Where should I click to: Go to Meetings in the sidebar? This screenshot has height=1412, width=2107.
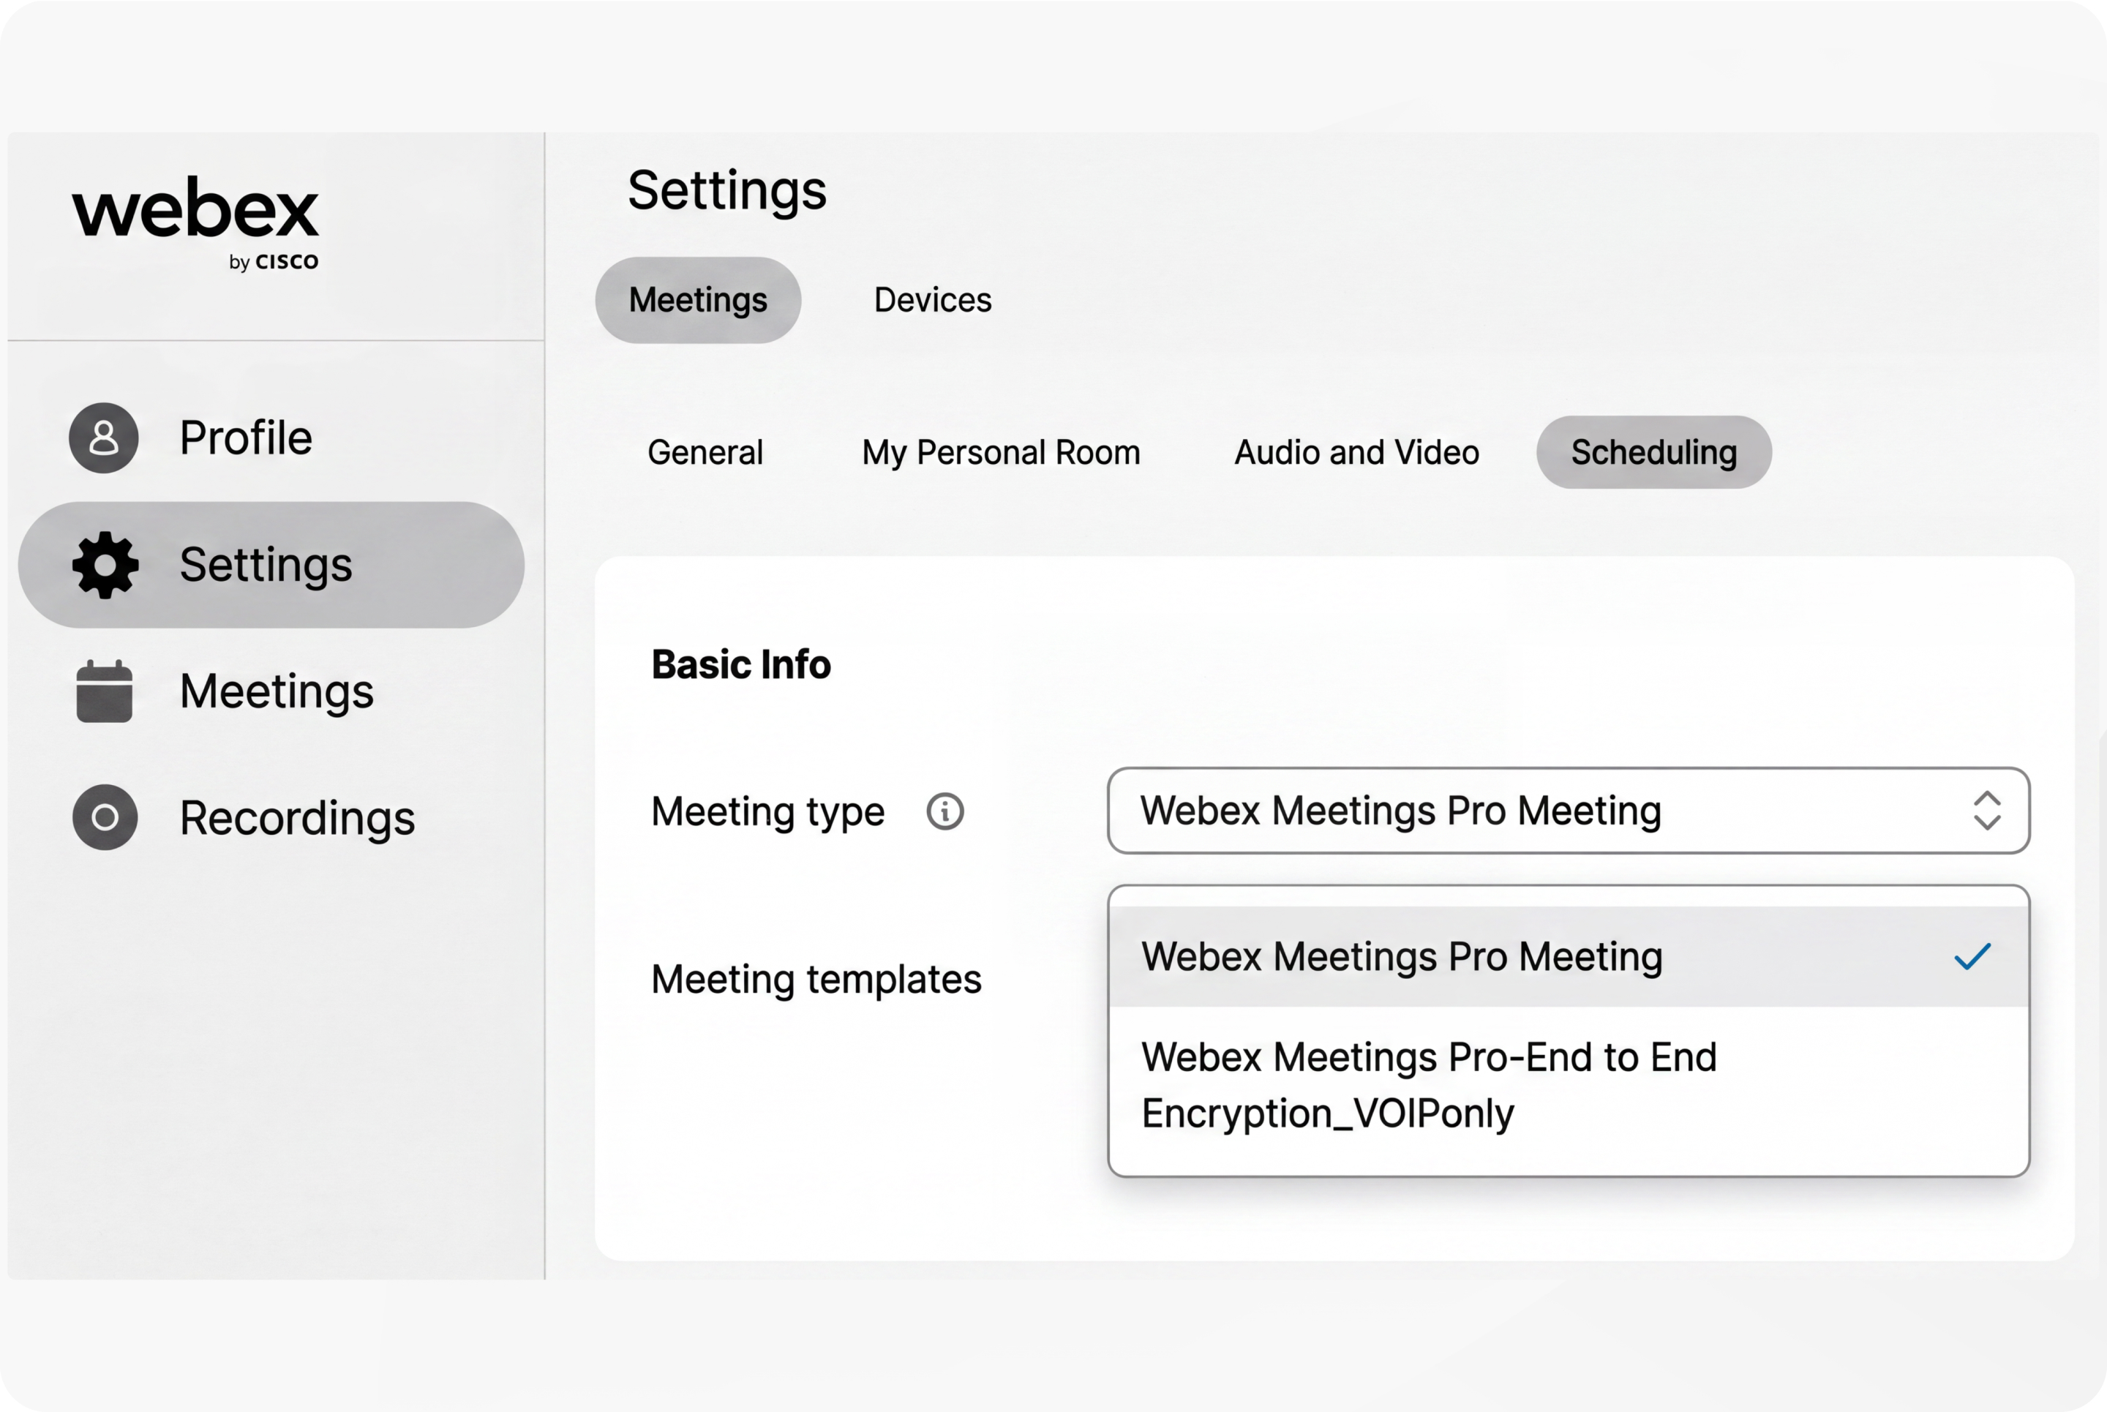(x=271, y=691)
